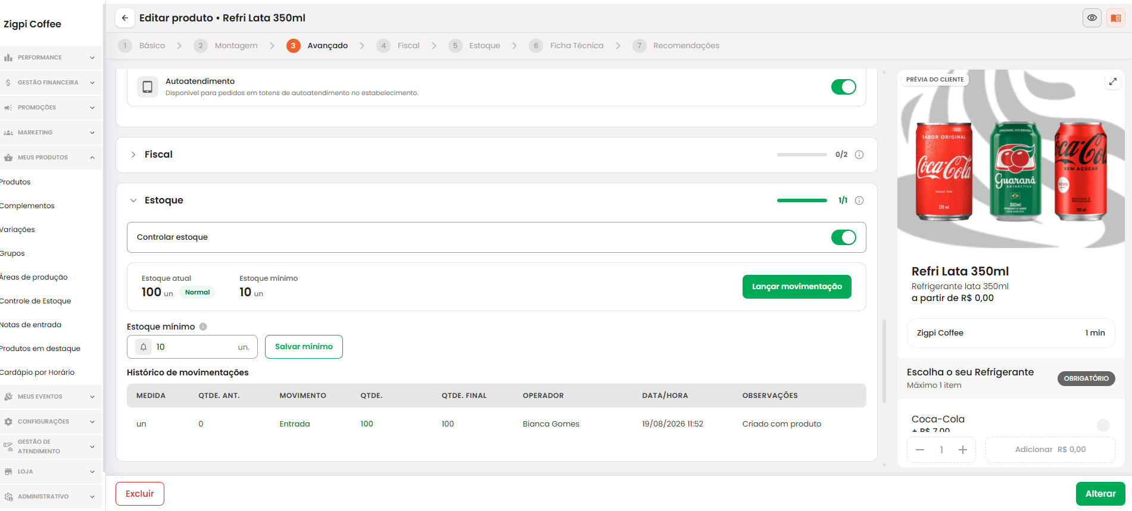
Task: Expand the customer preview fullscreen icon
Action: point(1112,81)
